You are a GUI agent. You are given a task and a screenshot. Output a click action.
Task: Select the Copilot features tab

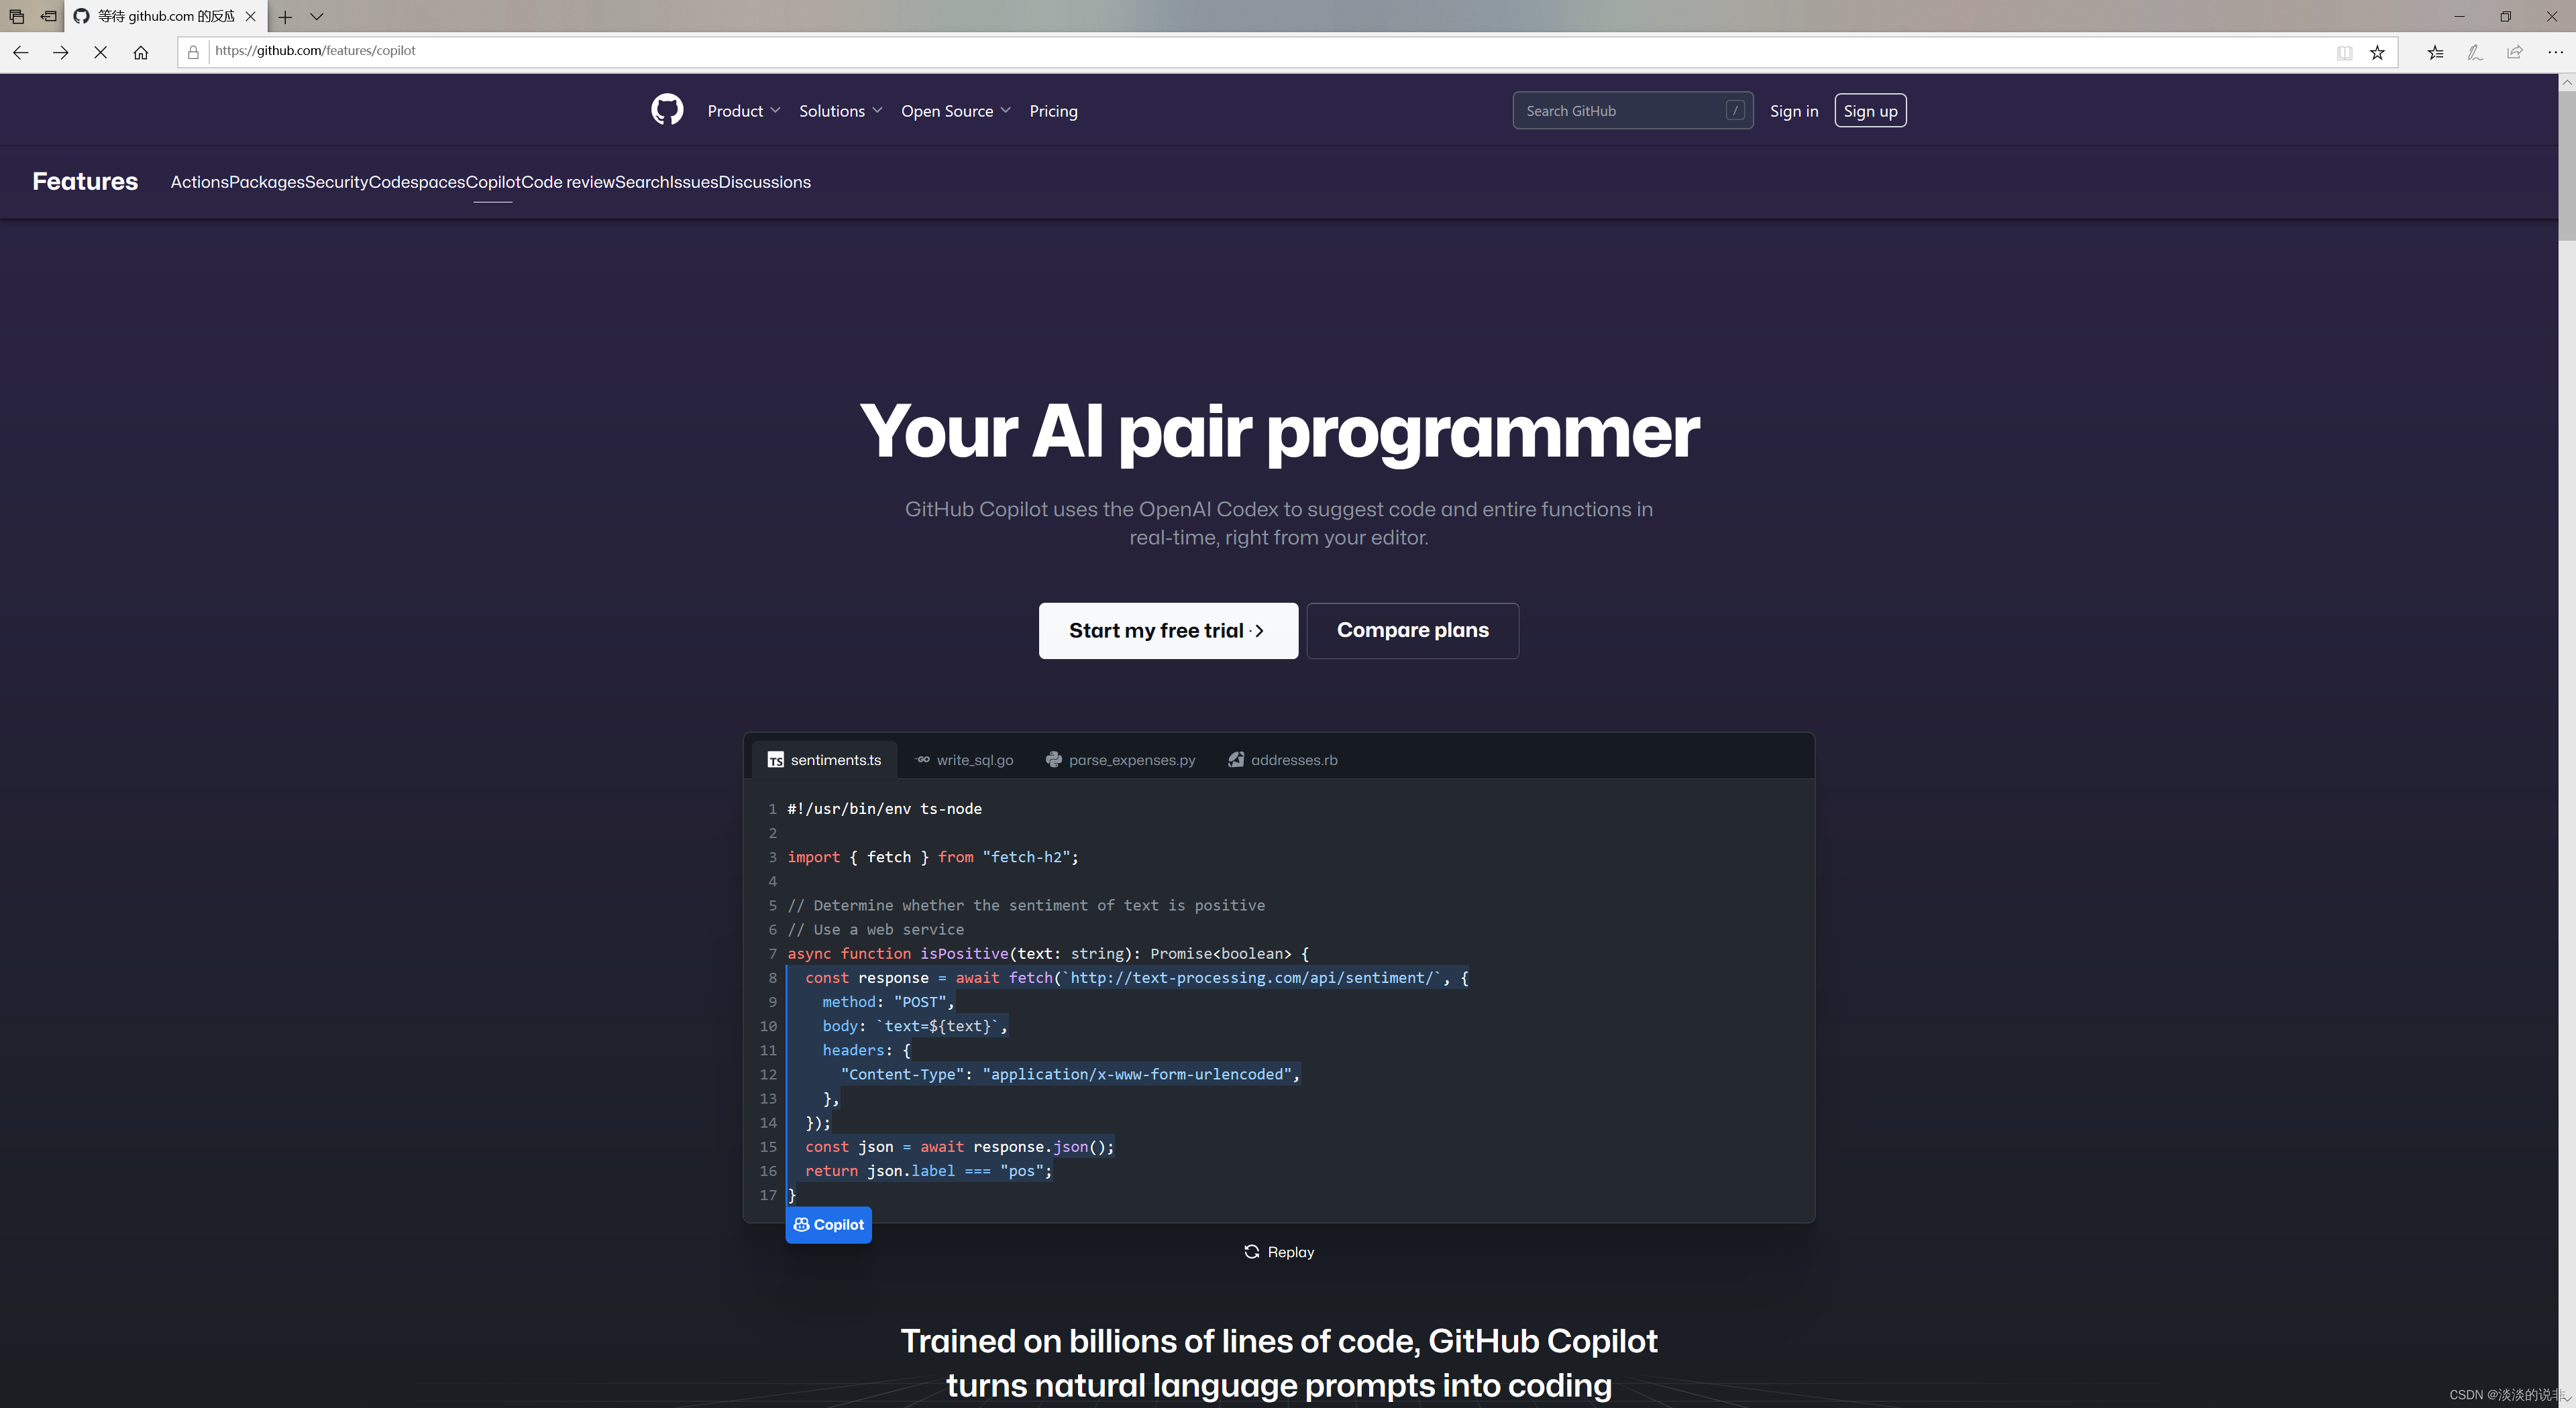tap(492, 180)
